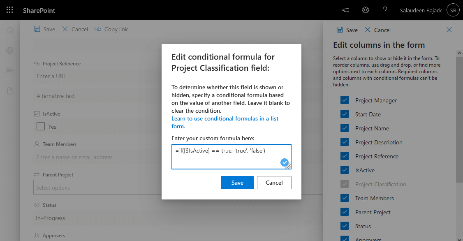The width and height of the screenshot is (463, 241).
Task: Open the Help question mark icon
Action: coord(385,10)
